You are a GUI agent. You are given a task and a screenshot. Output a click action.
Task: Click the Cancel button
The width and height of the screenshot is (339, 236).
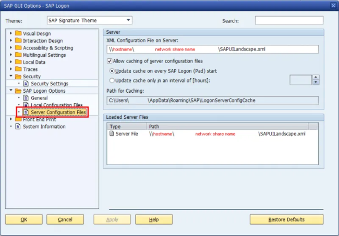(65, 219)
